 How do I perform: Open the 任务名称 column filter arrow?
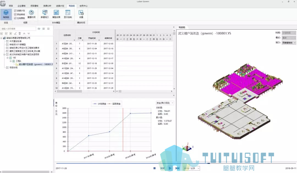tap(74, 40)
